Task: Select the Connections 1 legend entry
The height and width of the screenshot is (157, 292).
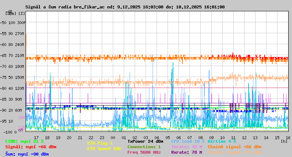Action: coord(144,147)
